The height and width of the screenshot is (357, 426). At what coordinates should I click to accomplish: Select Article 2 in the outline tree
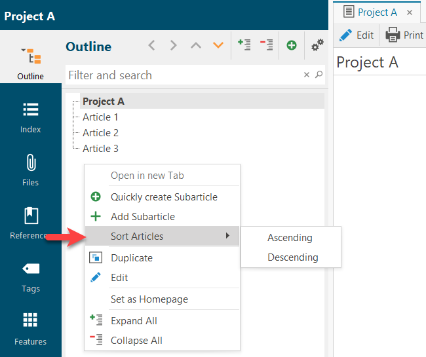pos(100,133)
